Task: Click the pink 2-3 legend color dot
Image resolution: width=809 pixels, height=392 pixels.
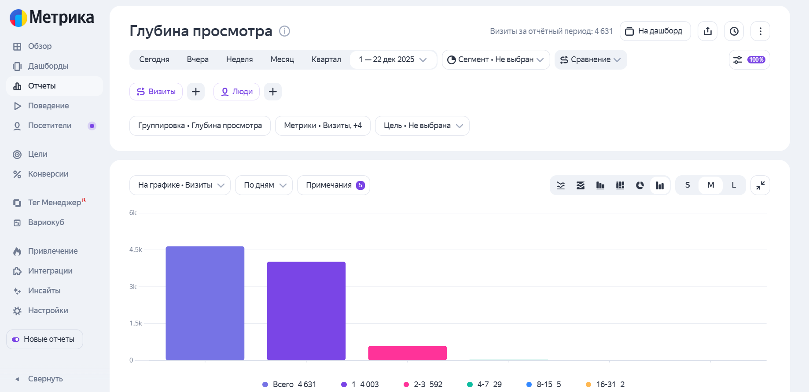Action: (x=406, y=385)
